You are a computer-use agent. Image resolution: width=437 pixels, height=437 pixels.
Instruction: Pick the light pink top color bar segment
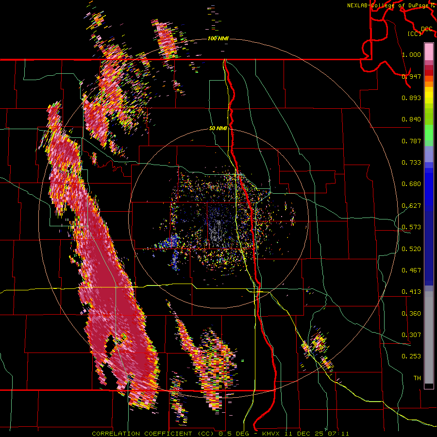[429, 51]
